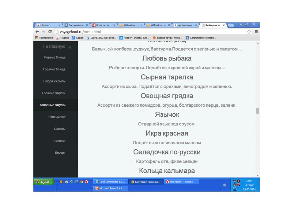Open the Google bookmark

(77, 38)
